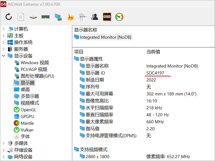
Task: Expand the 操作系统 tree node
Action: pyautogui.click(x=4, y=42)
